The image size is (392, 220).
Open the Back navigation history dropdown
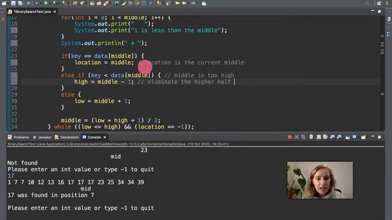188,3
